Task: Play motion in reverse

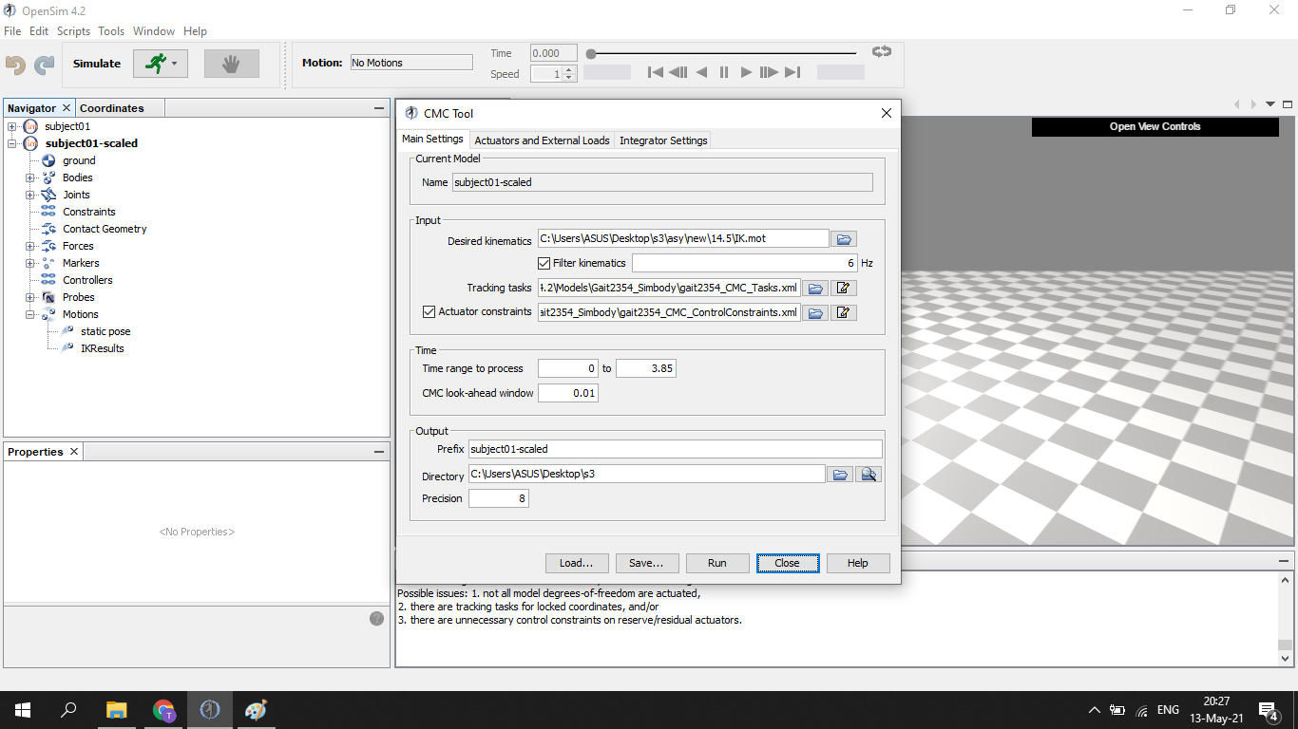Action: (701, 72)
